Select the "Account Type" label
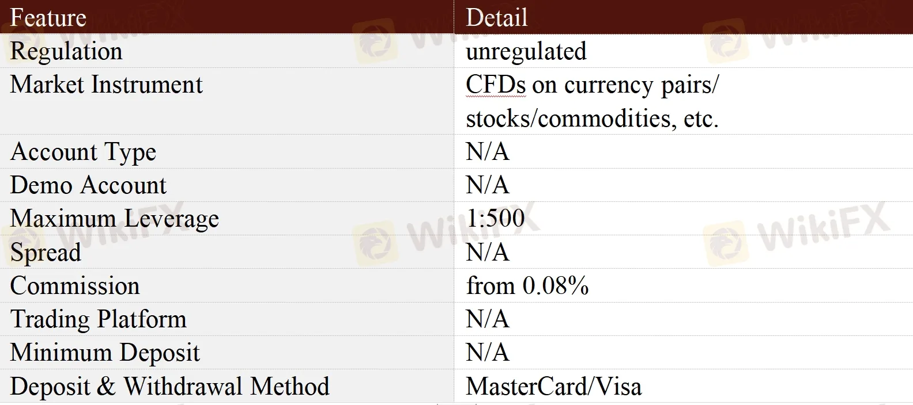Screen dimensions: 913x405 84,152
